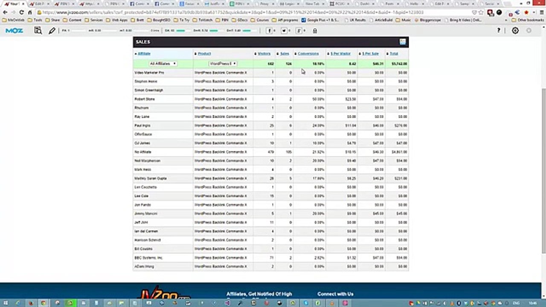The width and height of the screenshot is (546, 307).
Task: Click the Paul Inglis affiliate name
Action: click(142, 125)
